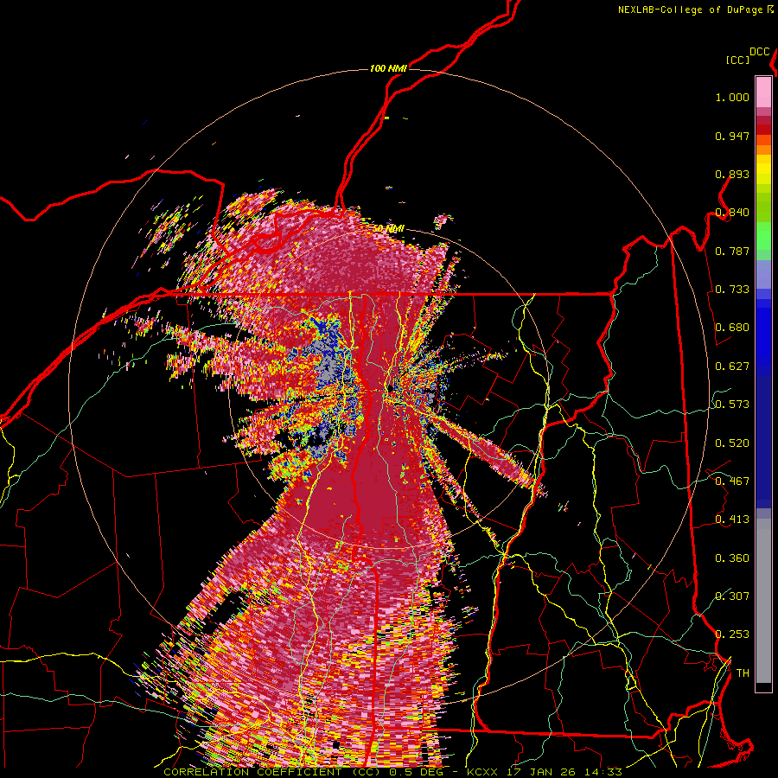
Task: Click the NEXLAB-College of DuPage credit text
Action: pyautogui.click(x=690, y=10)
